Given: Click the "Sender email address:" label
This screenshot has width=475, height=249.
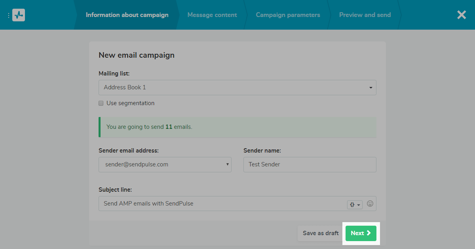Looking at the screenshot, I should pos(128,150).
